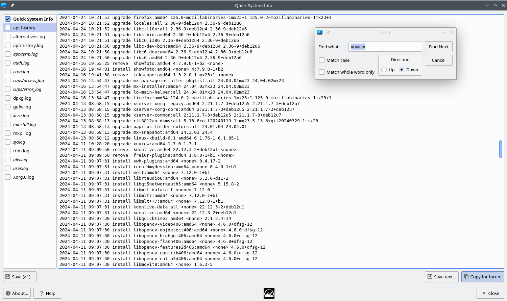Viewport: 507px width, 301px height.
Task: Set search direction to Up
Action: (x=384, y=70)
